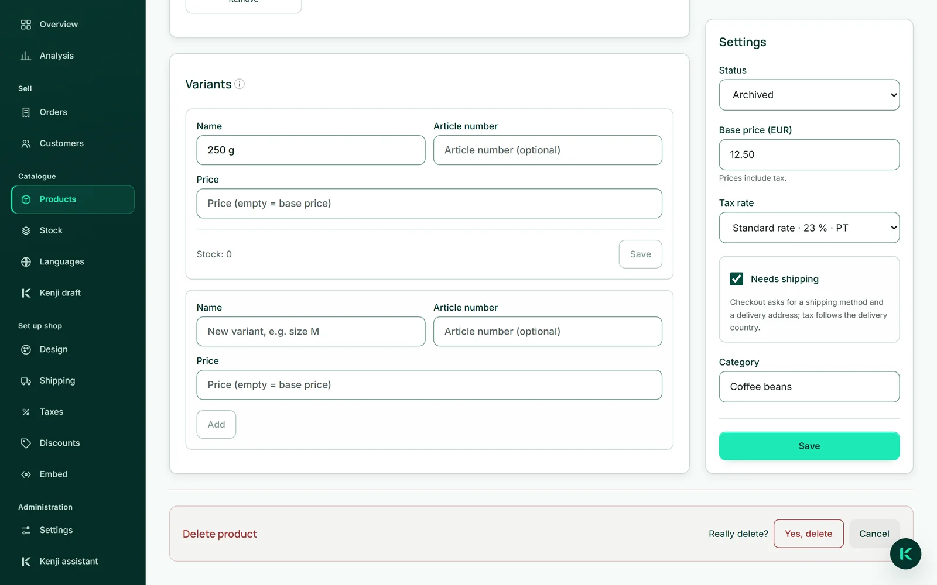The width and height of the screenshot is (937, 585).
Task: Click the Kenji draft K icon
Action: [26, 293]
